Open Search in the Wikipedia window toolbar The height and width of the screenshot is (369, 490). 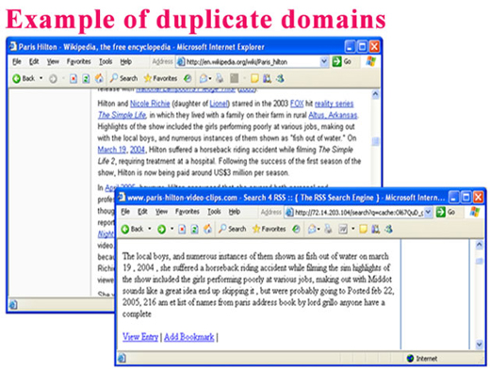click(x=123, y=78)
